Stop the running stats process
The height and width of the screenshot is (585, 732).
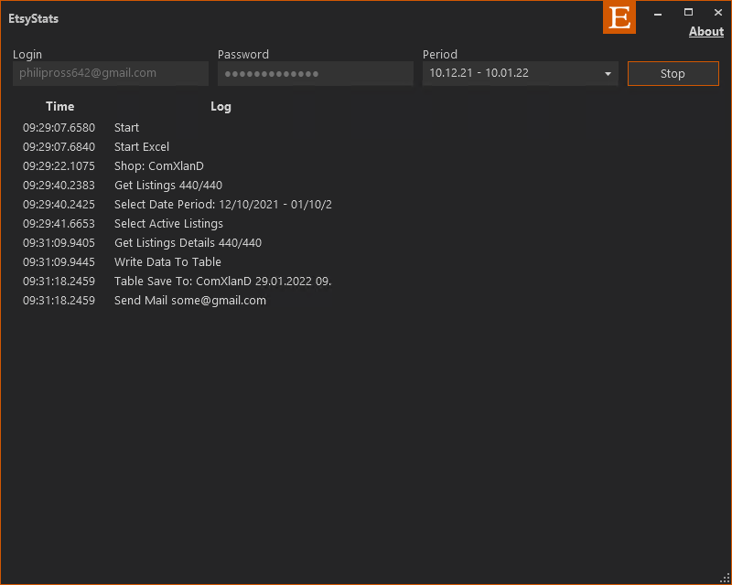[673, 74]
